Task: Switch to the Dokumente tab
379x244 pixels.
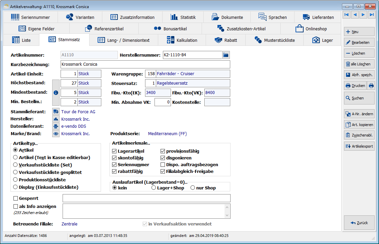Action: [x=227, y=17]
